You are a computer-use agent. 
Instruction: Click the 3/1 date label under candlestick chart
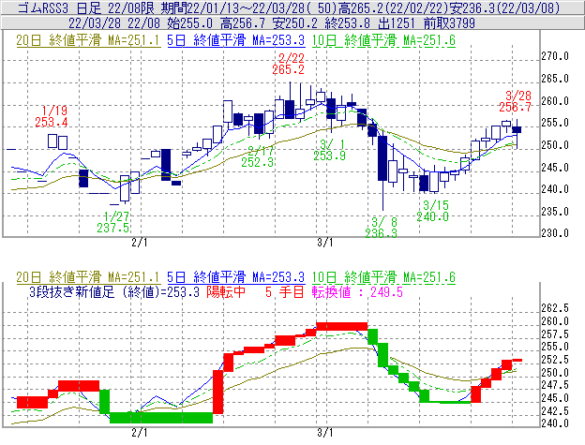325,243
